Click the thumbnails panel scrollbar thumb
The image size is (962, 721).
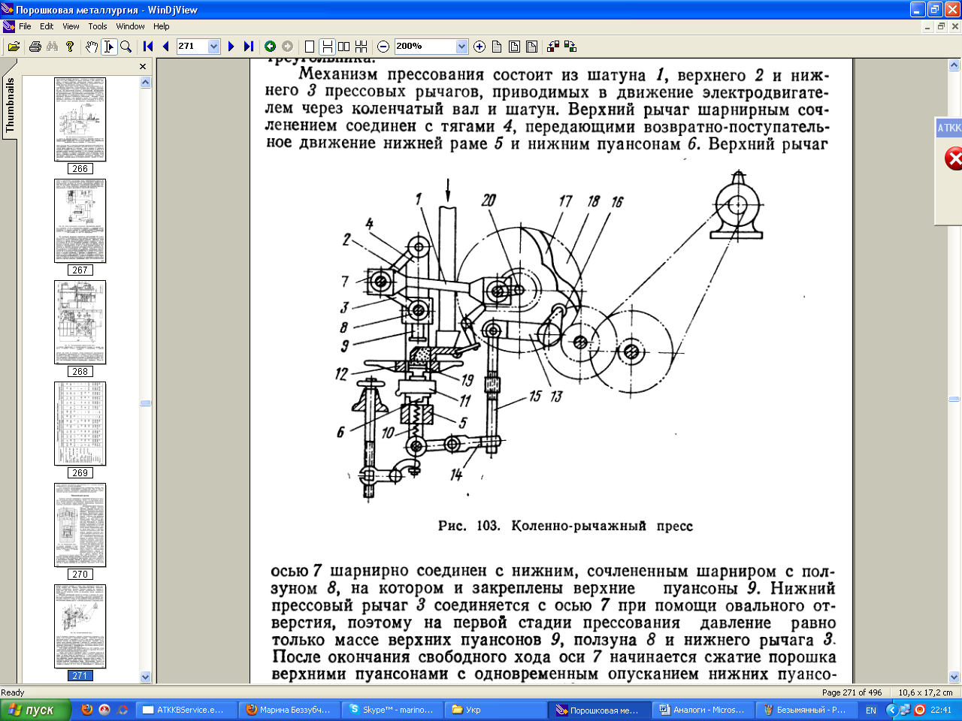pyautogui.click(x=145, y=403)
